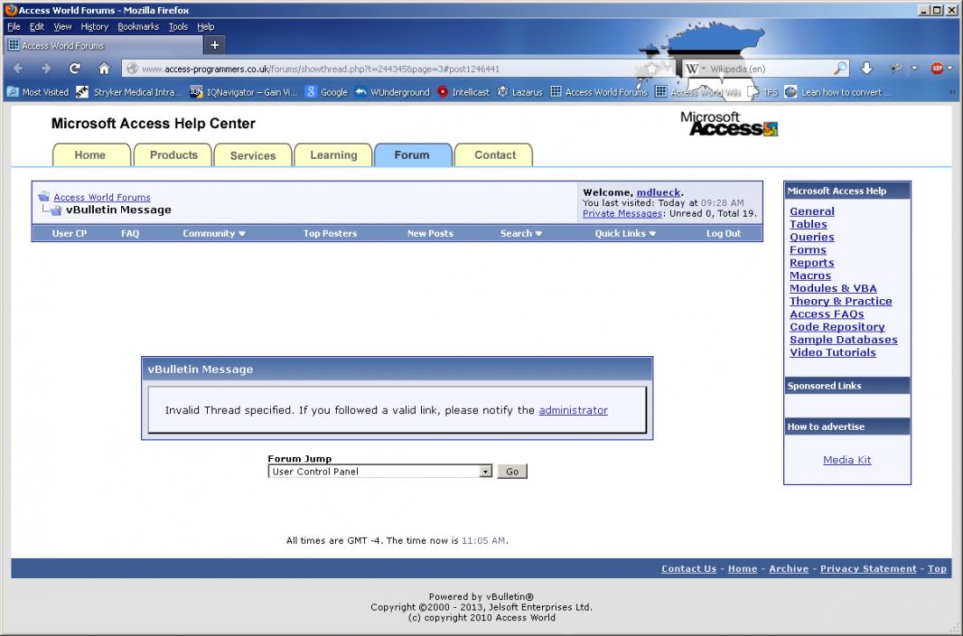This screenshot has width=963, height=636.
Task: Open the dropdown arrow left of the ABP icon
Action: coord(914,68)
